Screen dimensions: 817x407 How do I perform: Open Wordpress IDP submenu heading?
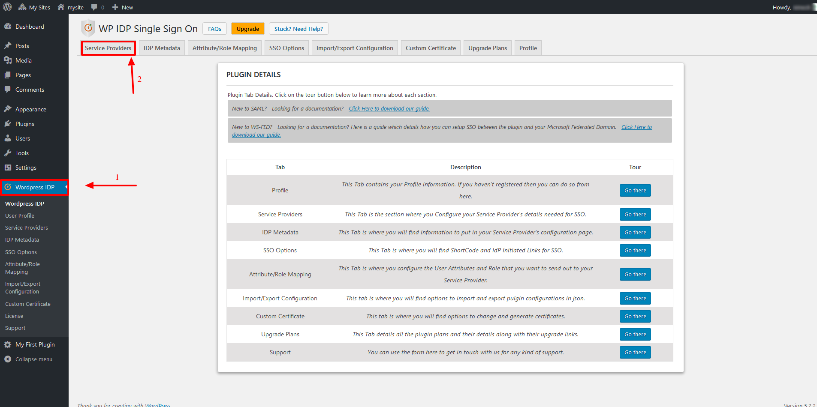tap(24, 203)
